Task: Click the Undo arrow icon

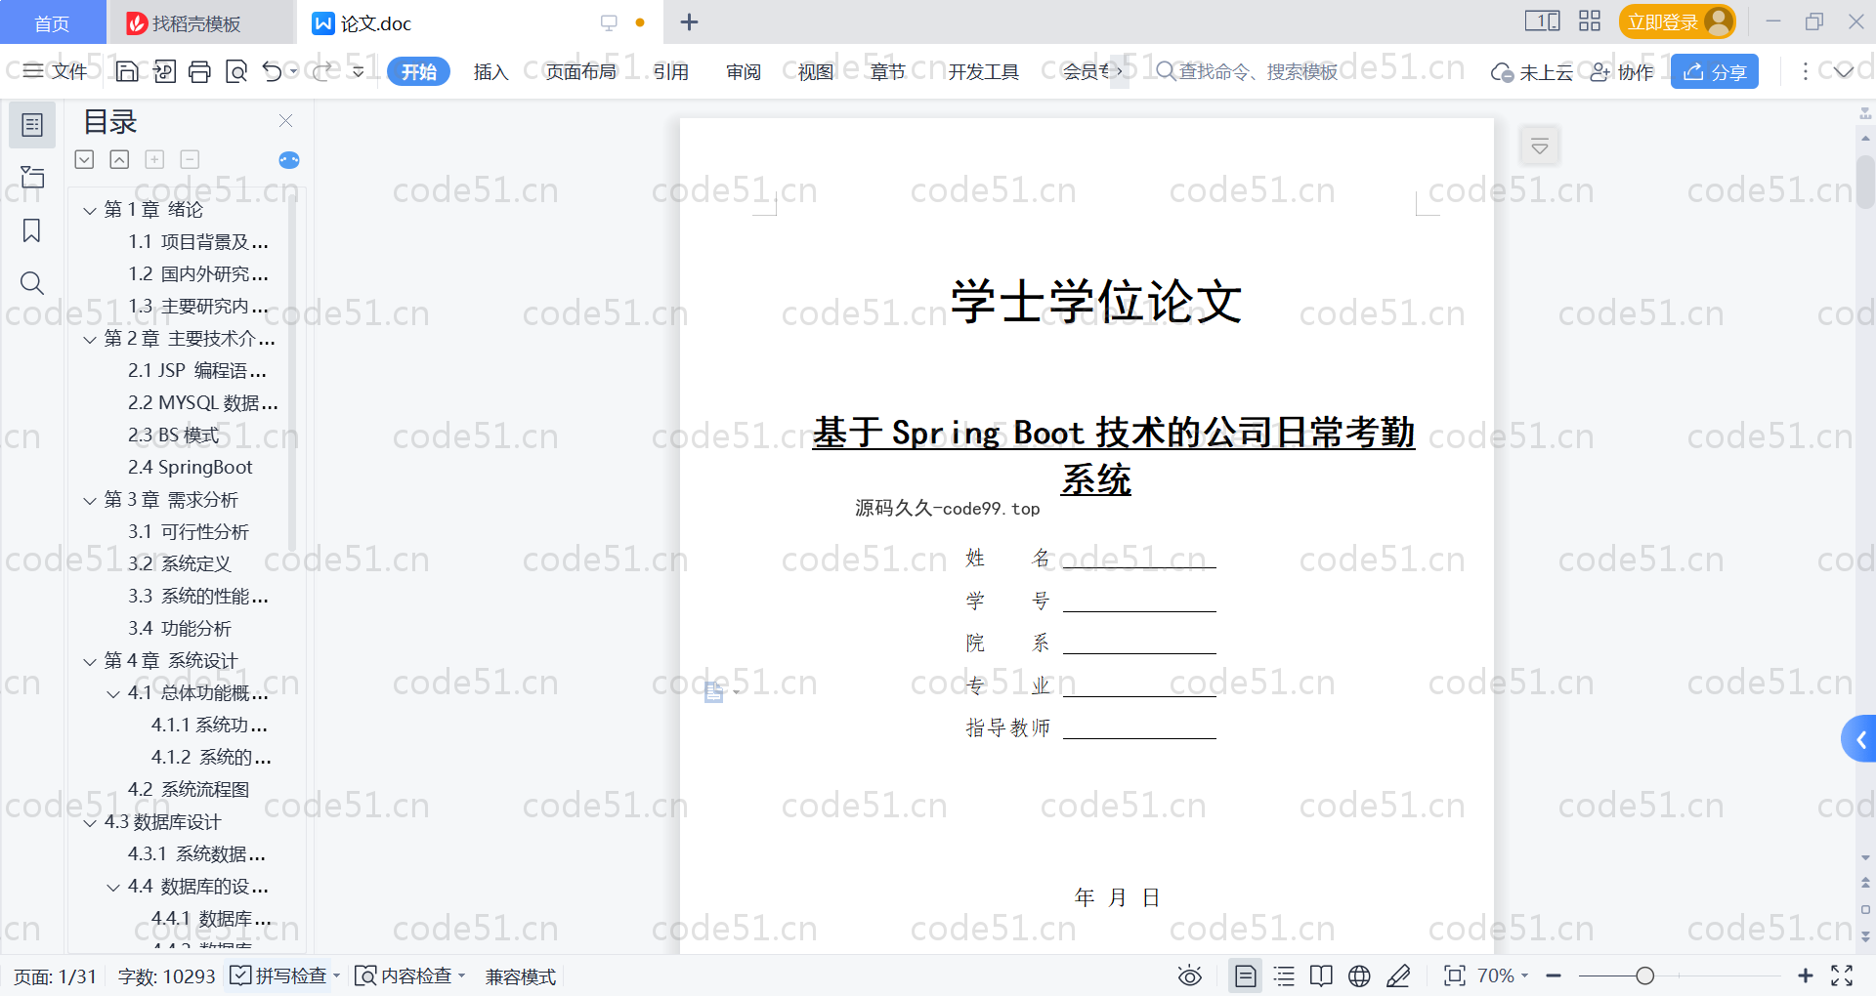Action: point(272,71)
